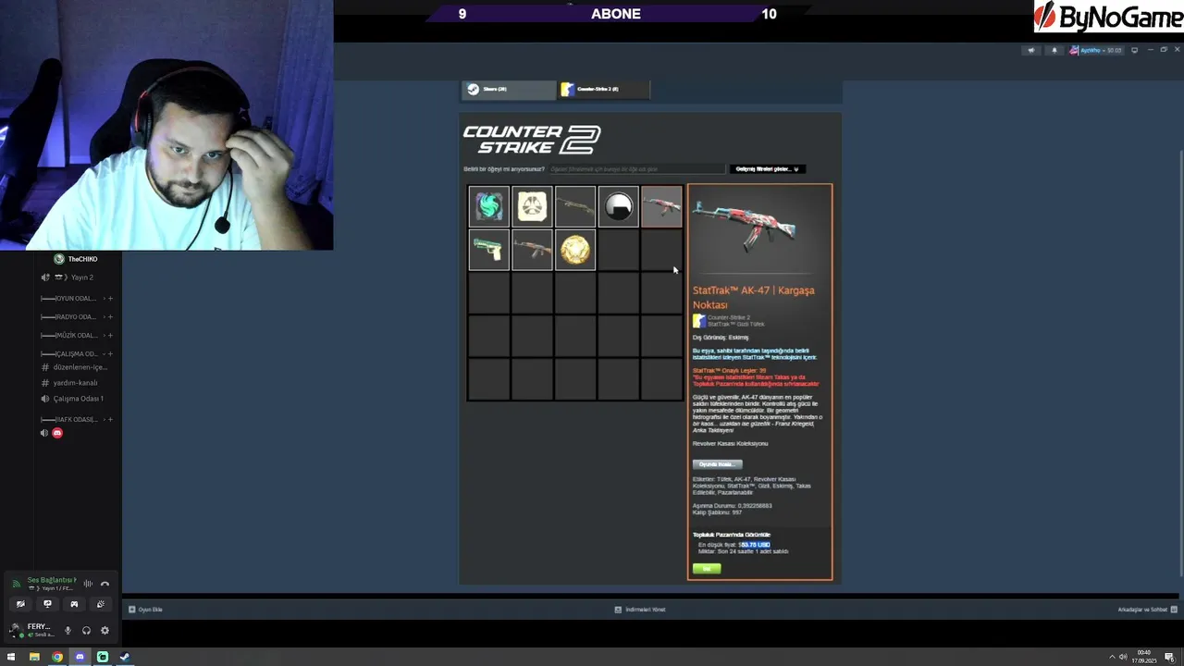Open İndirmeleri Yönet in Steam

[640, 610]
